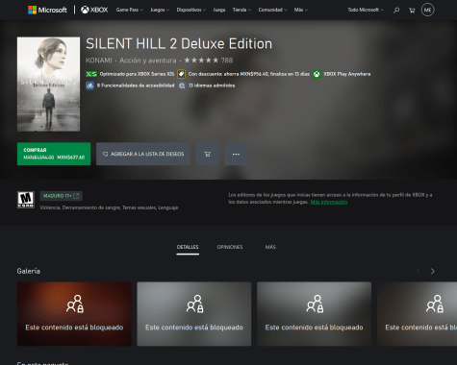Click the Galería heading
Screen dimensions: 457x365
tap(29, 271)
